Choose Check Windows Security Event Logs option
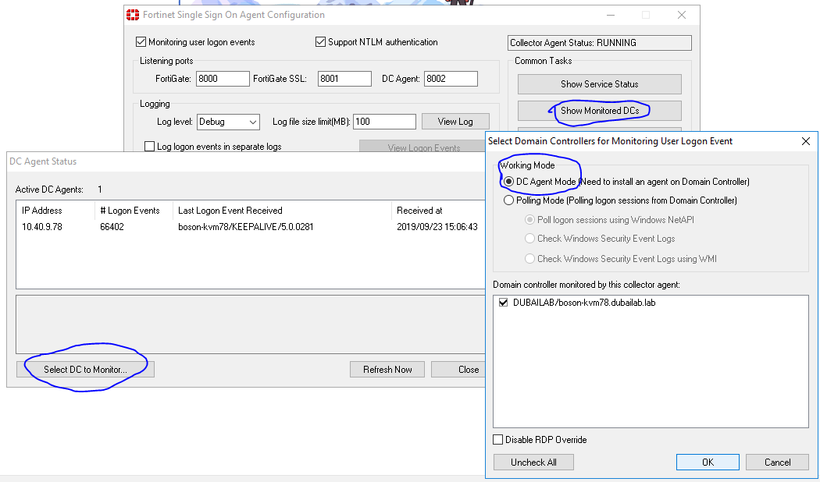The height and width of the screenshot is (482, 820). tap(529, 239)
